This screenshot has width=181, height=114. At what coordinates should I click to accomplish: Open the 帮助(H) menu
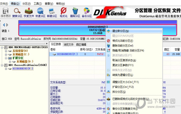[60, 4]
